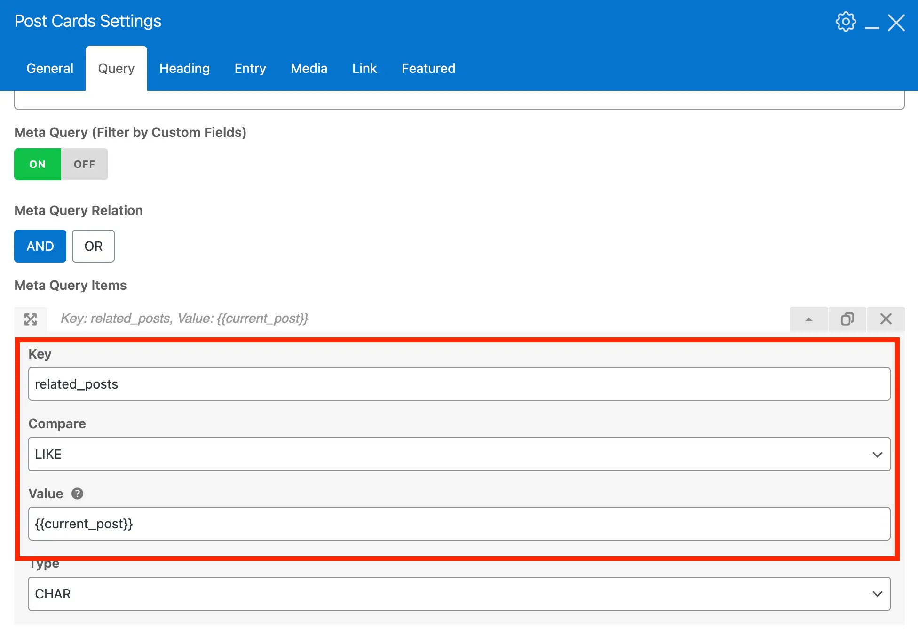The height and width of the screenshot is (638, 918).
Task: Select the Media tab
Action: click(x=309, y=68)
